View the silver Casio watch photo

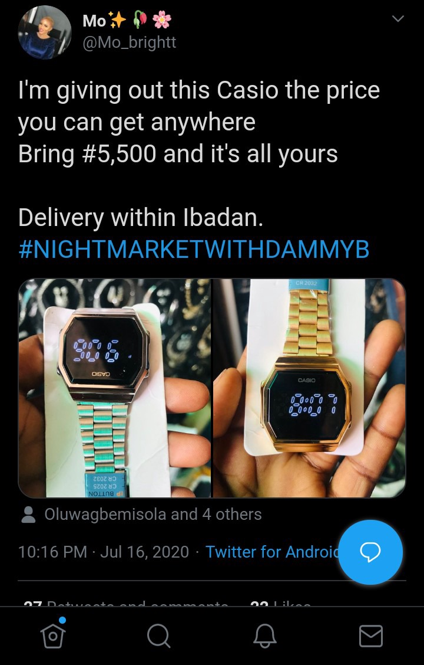(x=115, y=388)
